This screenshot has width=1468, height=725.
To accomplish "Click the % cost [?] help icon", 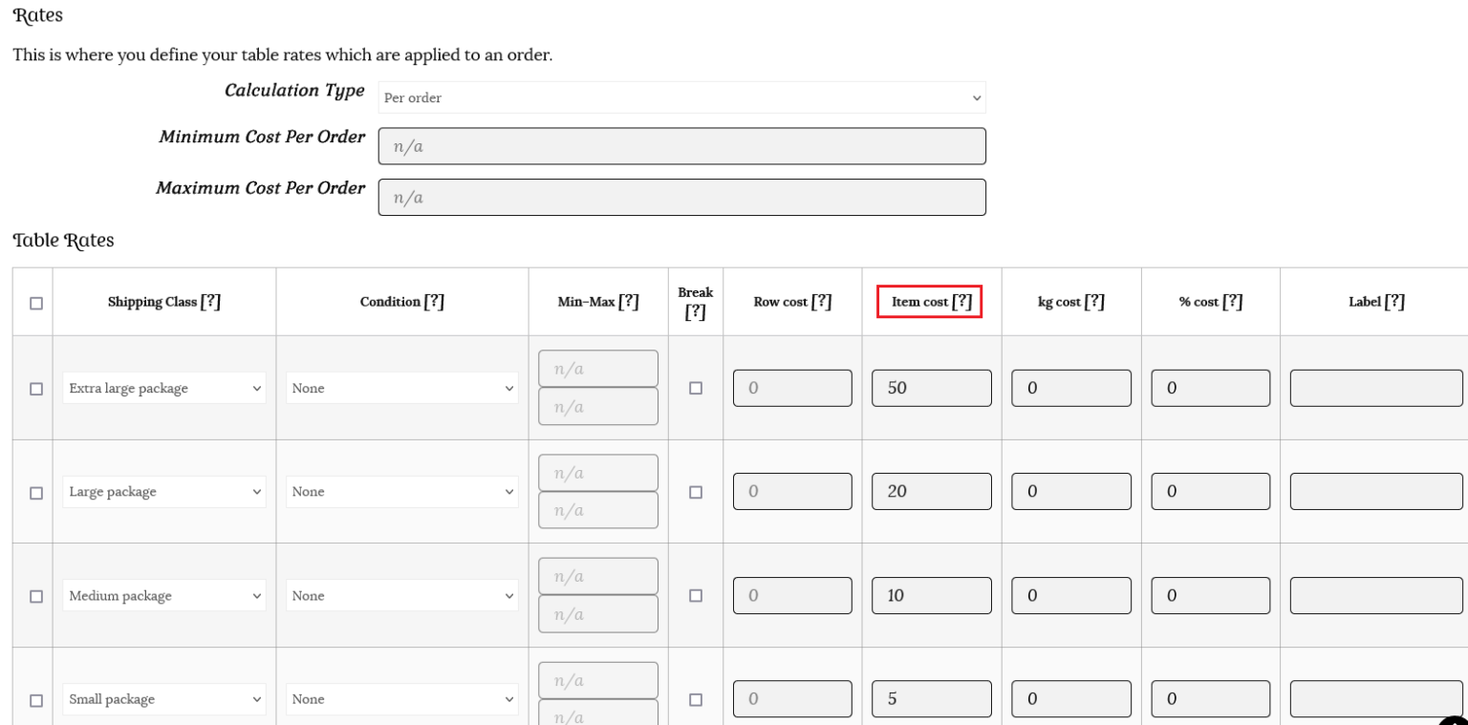I will click(1233, 302).
